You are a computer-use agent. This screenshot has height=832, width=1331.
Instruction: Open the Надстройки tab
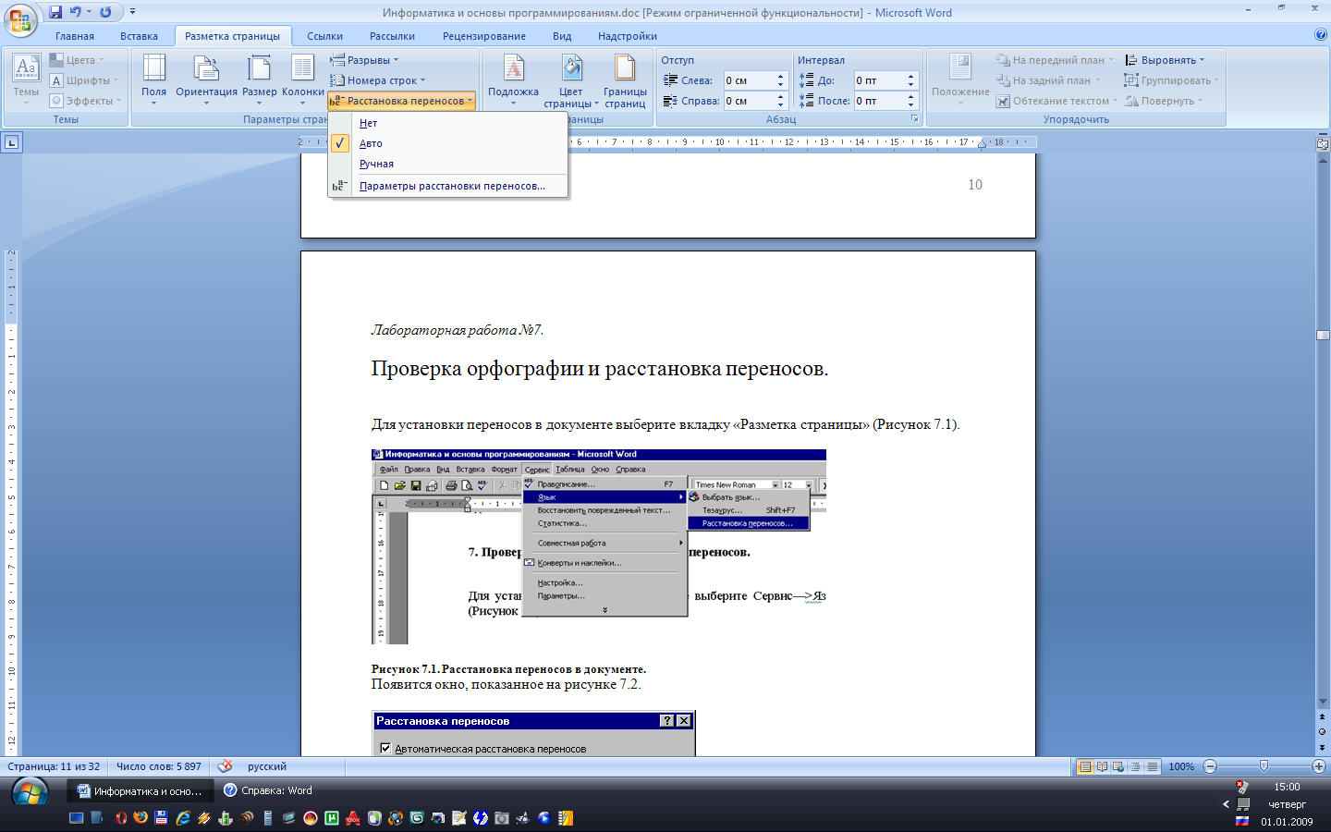tap(627, 36)
